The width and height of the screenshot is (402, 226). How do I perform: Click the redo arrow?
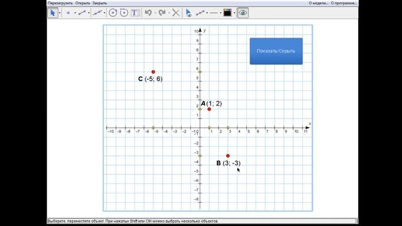tap(162, 13)
